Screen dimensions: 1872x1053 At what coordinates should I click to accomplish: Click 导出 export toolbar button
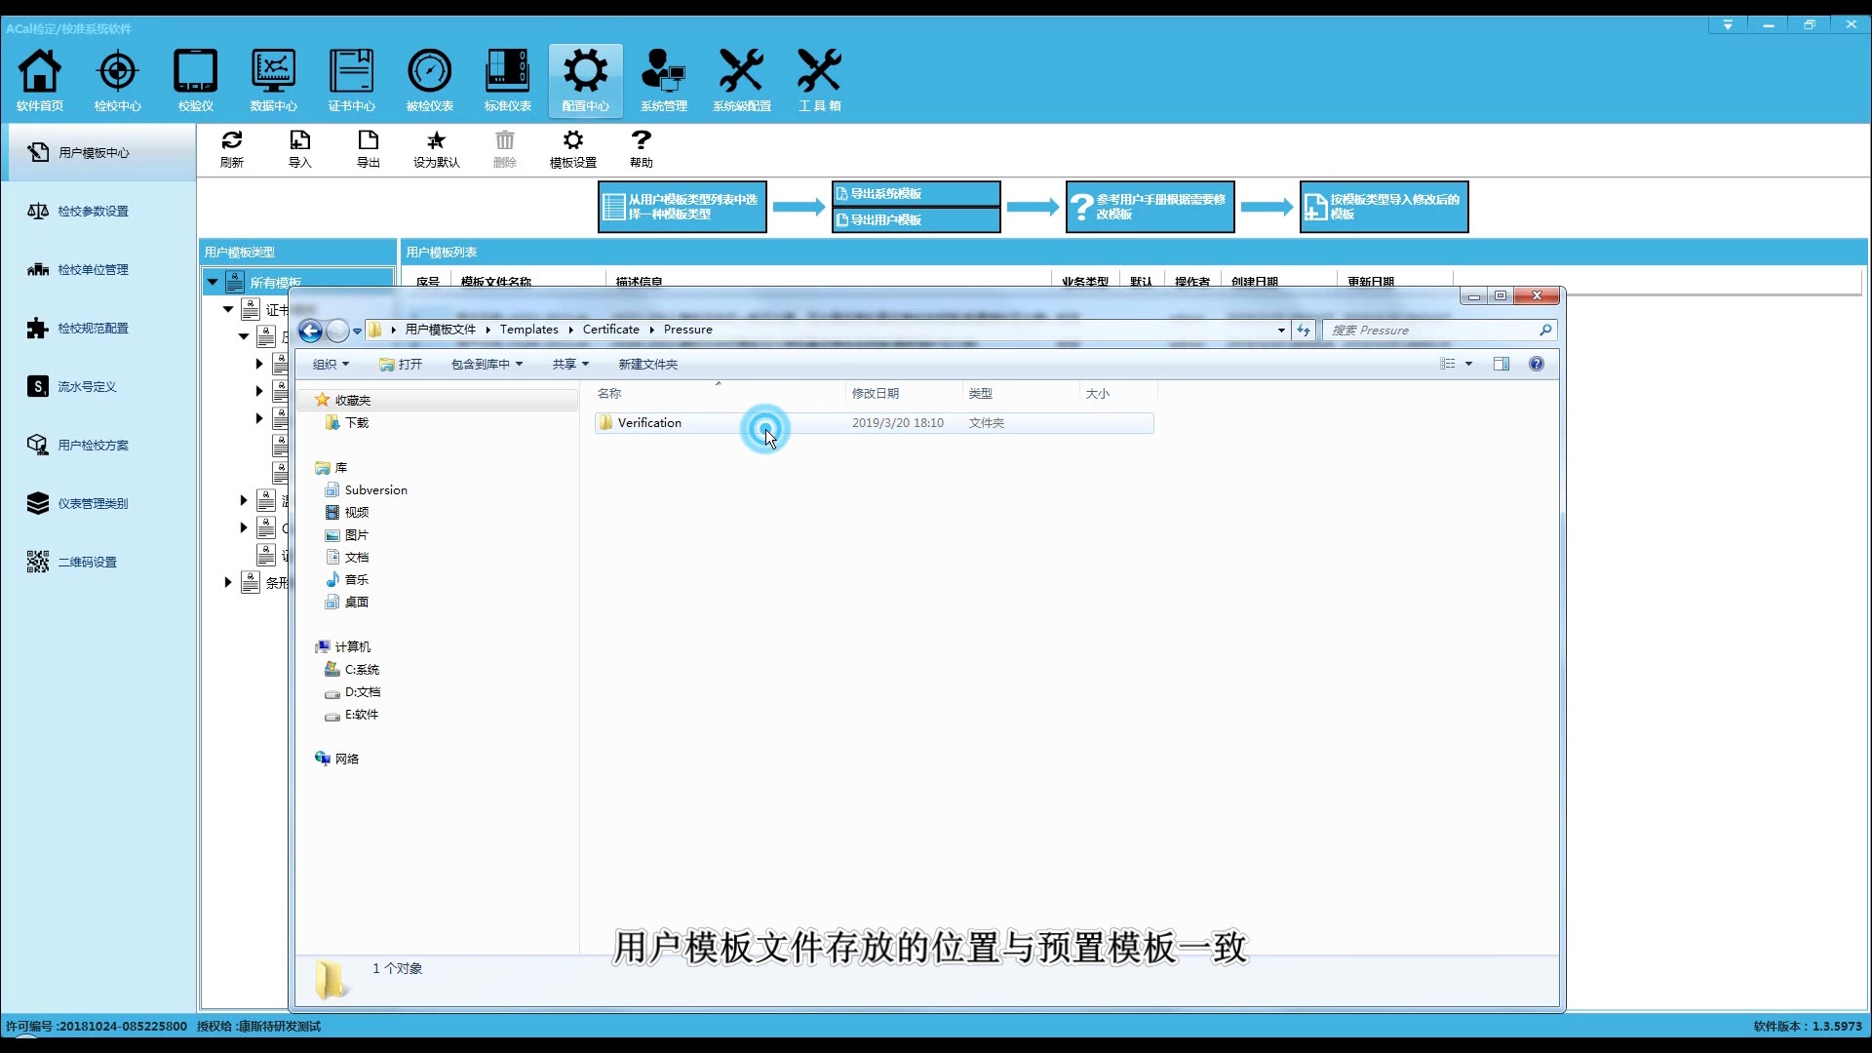point(368,148)
